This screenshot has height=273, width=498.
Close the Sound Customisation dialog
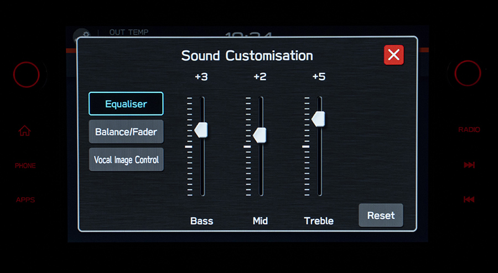pyautogui.click(x=393, y=55)
